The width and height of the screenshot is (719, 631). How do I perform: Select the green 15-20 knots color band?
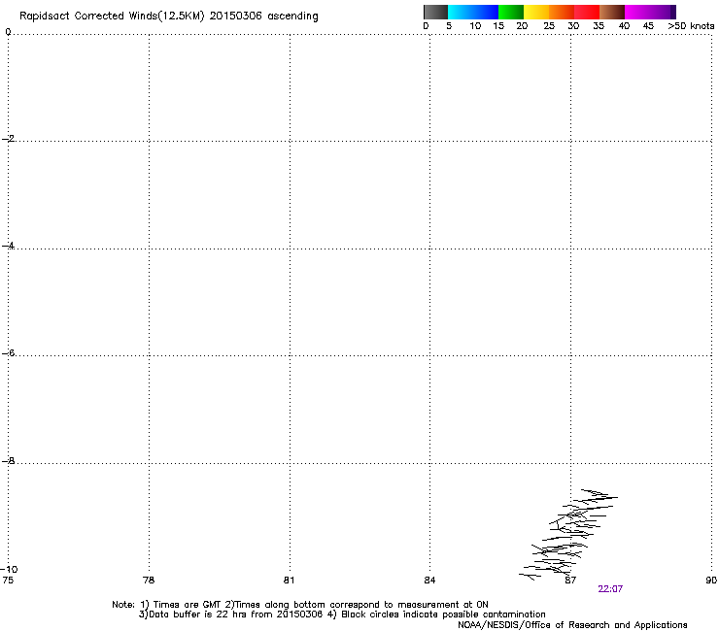511,12
